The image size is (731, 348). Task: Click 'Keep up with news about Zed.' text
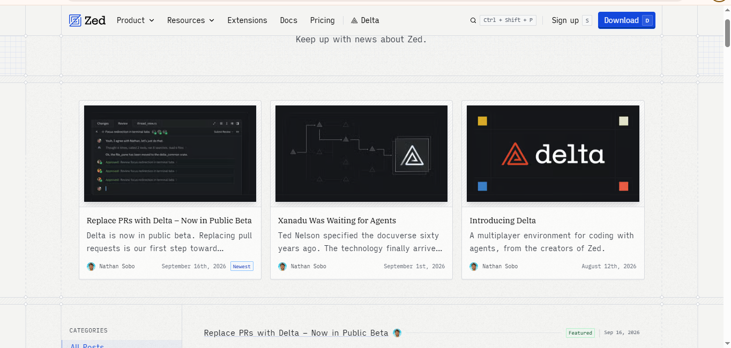pos(361,40)
